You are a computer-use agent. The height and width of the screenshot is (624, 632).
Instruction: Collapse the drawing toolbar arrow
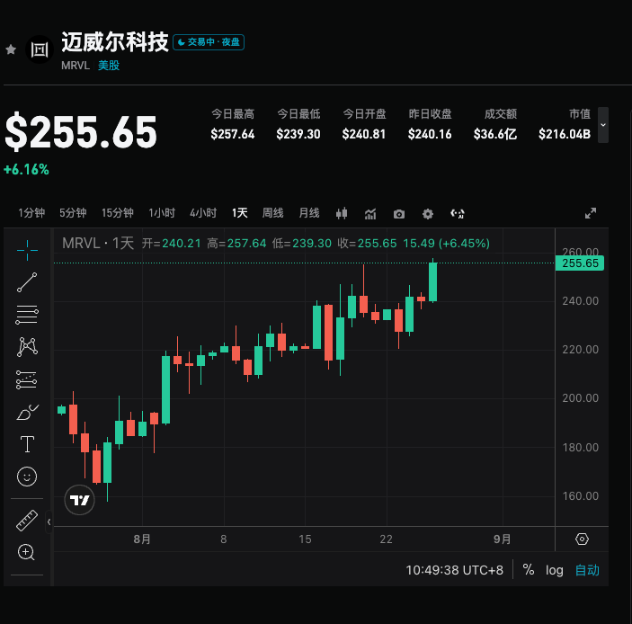click(49, 522)
